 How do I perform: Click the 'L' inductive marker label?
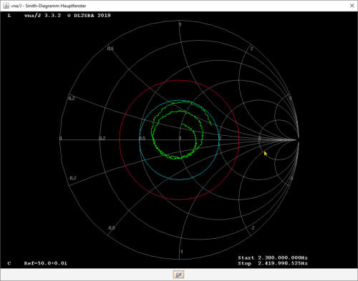click(9, 16)
